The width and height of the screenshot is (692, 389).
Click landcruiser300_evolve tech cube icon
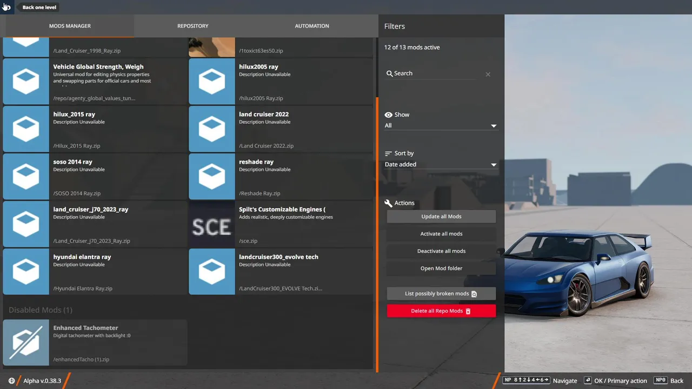[x=212, y=272]
